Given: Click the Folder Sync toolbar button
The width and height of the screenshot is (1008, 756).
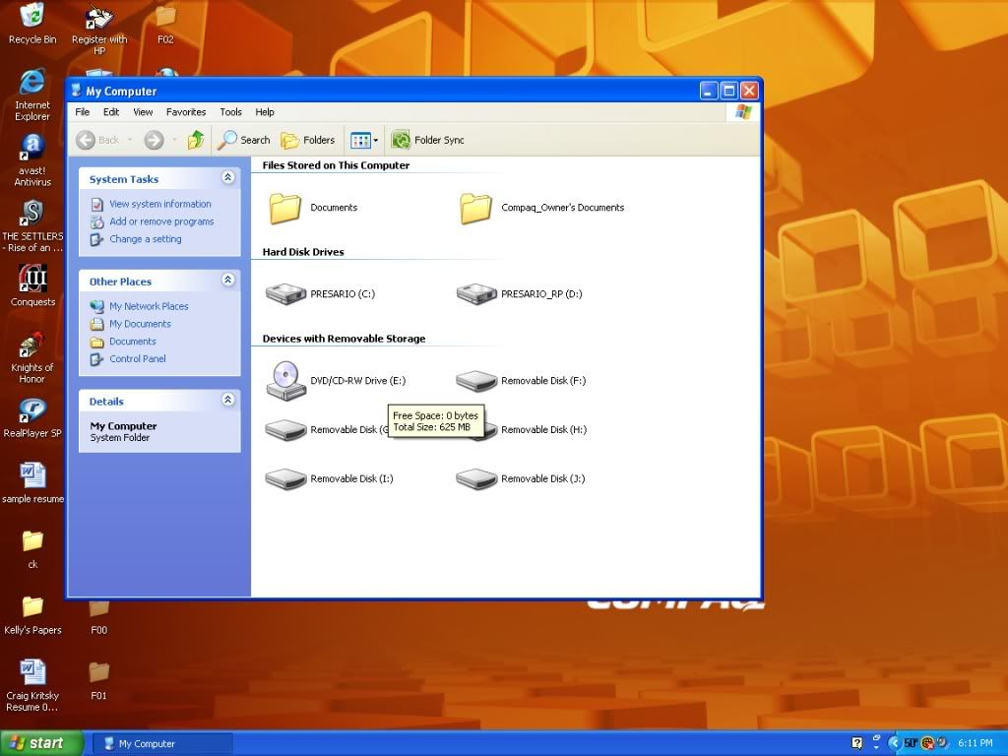Looking at the screenshot, I should [x=427, y=140].
